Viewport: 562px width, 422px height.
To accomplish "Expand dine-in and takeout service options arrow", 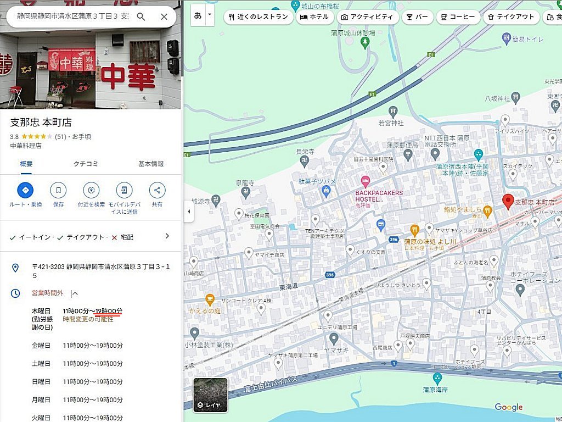I will [167, 236].
